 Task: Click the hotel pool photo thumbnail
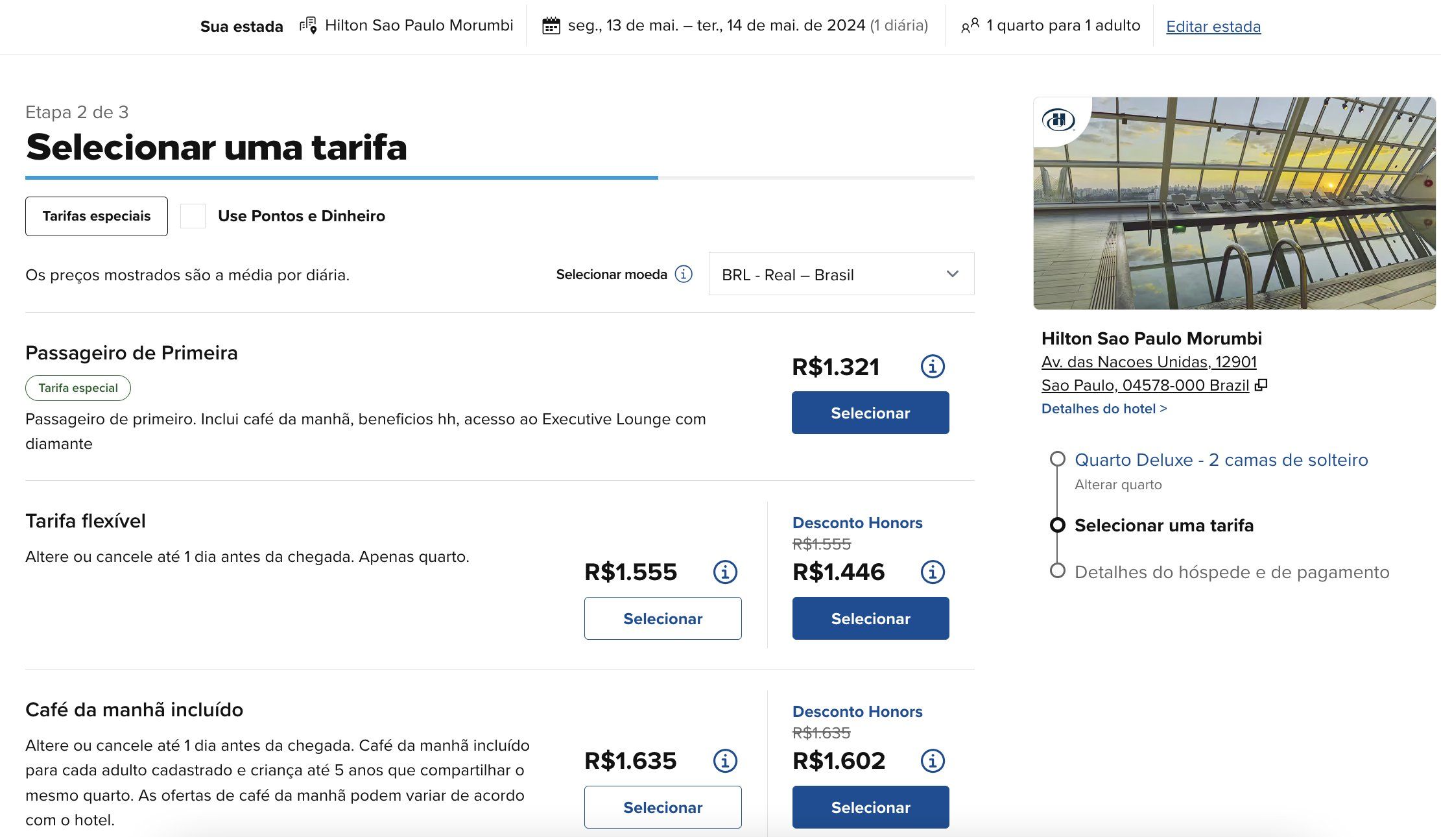coord(1234,203)
